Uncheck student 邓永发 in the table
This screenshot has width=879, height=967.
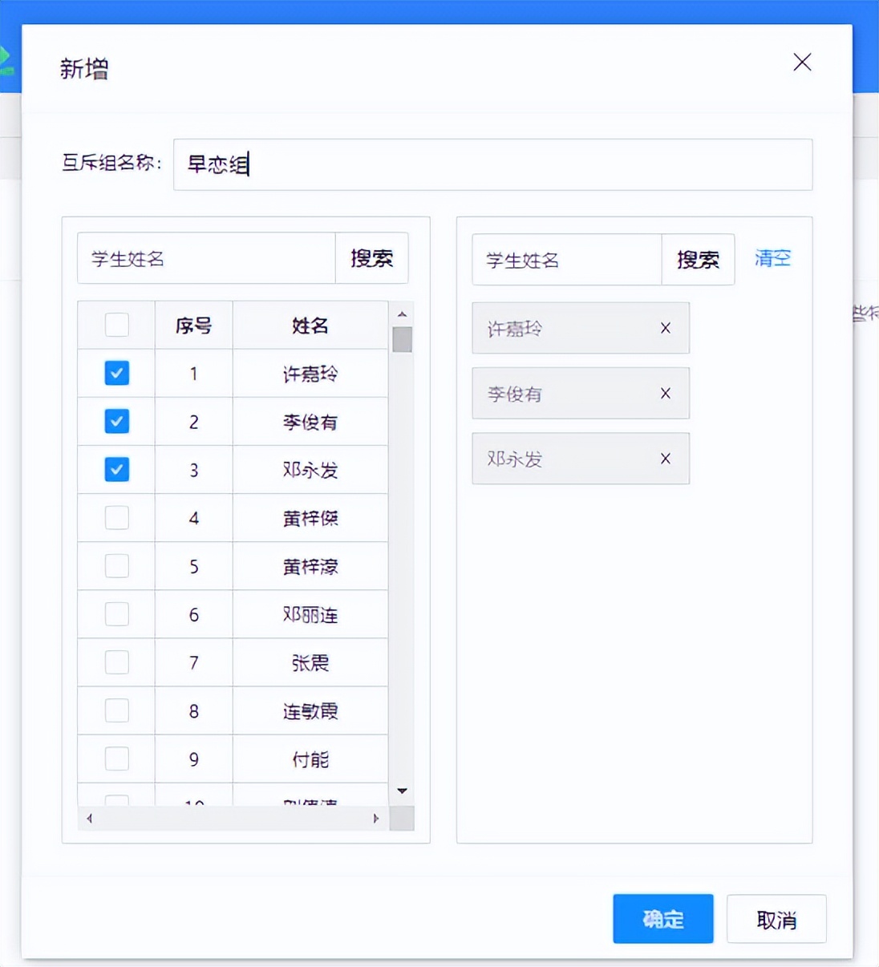[116, 469]
